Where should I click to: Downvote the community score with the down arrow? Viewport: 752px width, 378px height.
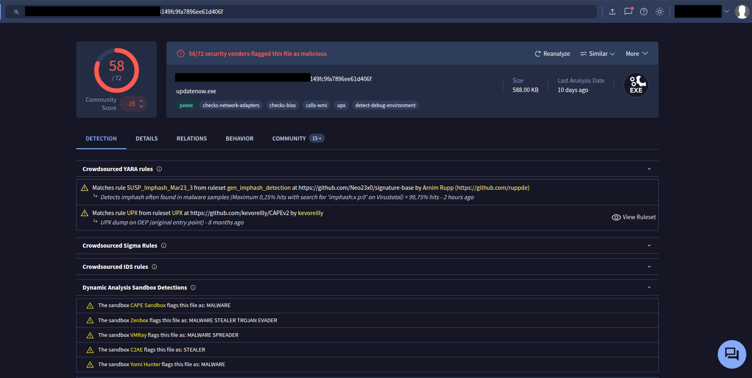pyautogui.click(x=141, y=107)
